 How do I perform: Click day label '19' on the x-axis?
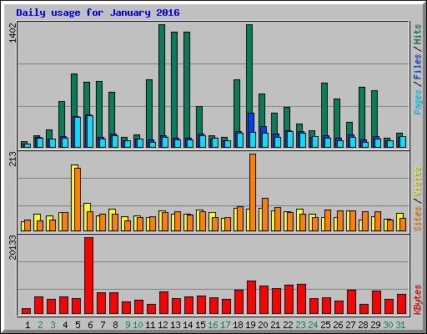(250, 325)
